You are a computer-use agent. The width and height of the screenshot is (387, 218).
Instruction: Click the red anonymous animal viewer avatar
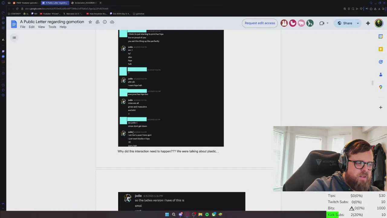(x=284, y=23)
